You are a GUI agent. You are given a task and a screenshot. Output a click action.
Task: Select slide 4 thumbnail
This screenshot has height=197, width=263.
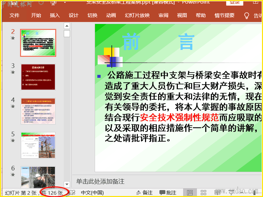38,111
